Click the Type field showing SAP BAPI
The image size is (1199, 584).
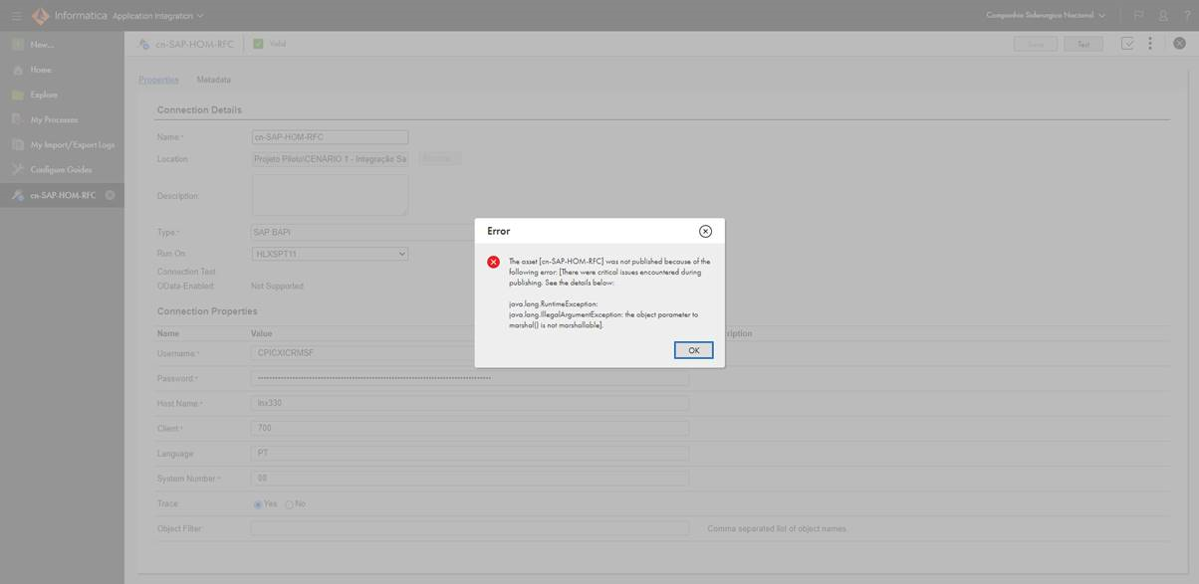pos(362,232)
